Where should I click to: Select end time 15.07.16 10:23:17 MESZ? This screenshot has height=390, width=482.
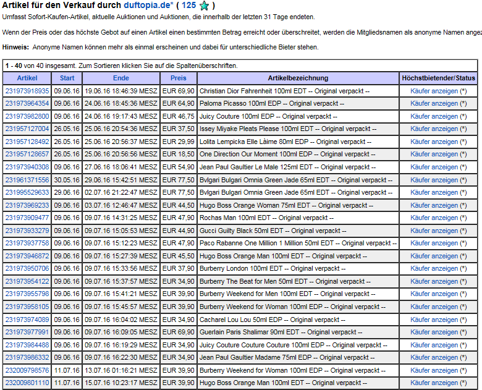120,383
